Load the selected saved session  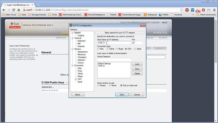[x=137, y=64]
